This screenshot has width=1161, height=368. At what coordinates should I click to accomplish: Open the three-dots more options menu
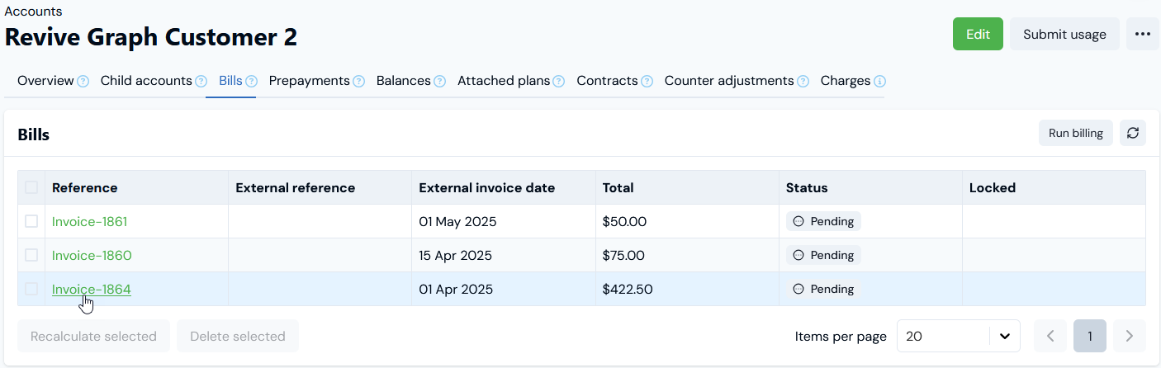coord(1143,34)
